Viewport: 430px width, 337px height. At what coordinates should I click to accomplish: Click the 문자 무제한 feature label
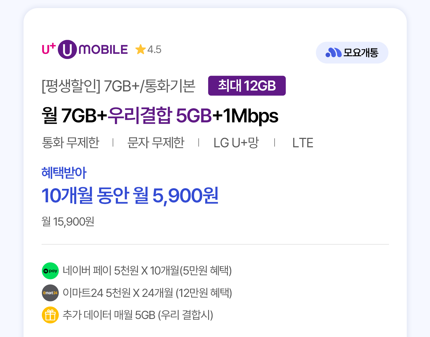pos(156,142)
